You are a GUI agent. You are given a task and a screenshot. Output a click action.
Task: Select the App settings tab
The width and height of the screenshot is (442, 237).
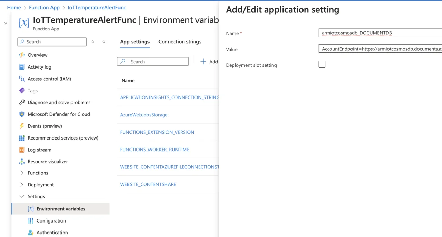click(135, 42)
